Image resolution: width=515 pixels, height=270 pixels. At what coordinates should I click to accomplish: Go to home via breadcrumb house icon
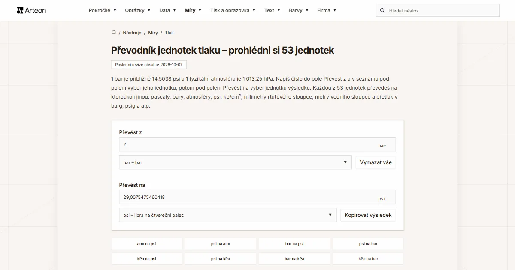pos(114,32)
